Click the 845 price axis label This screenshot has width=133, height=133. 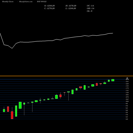(127, 117)
